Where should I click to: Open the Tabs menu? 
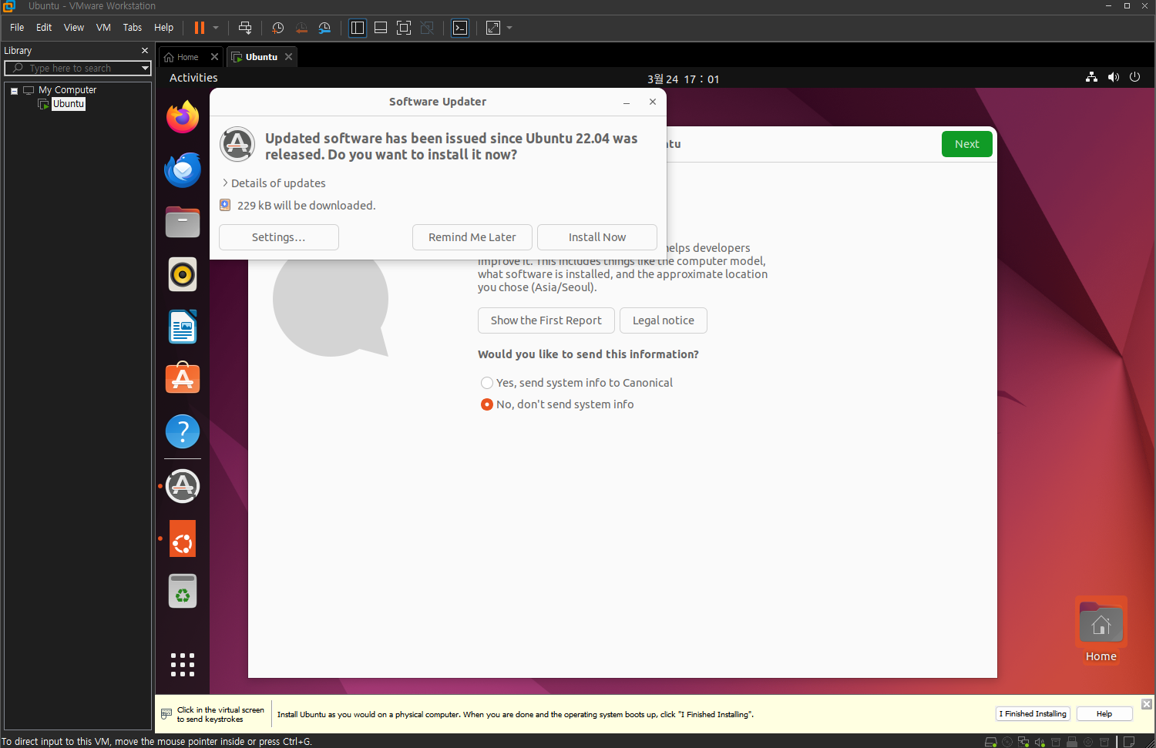pyautogui.click(x=133, y=28)
